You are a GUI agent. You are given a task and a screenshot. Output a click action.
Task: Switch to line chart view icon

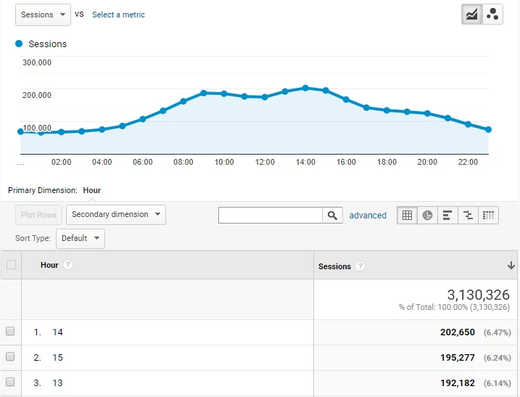click(471, 15)
